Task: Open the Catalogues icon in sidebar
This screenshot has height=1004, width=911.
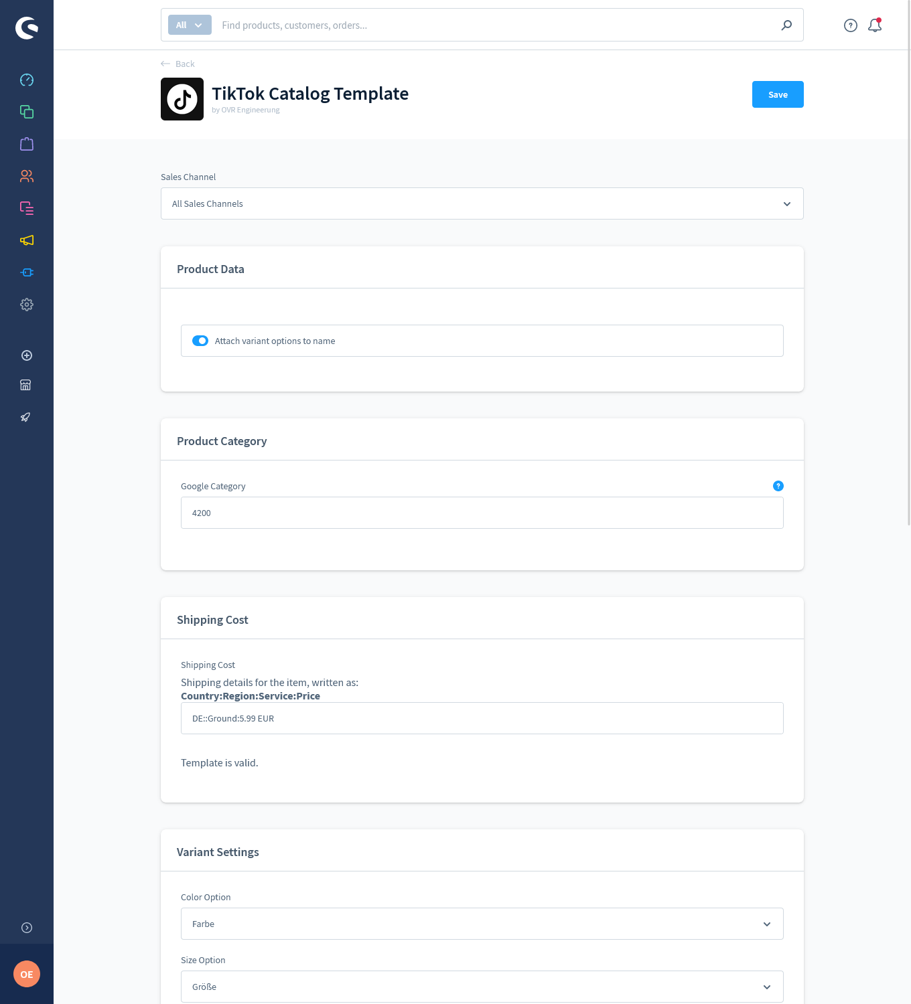Action: 27,112
